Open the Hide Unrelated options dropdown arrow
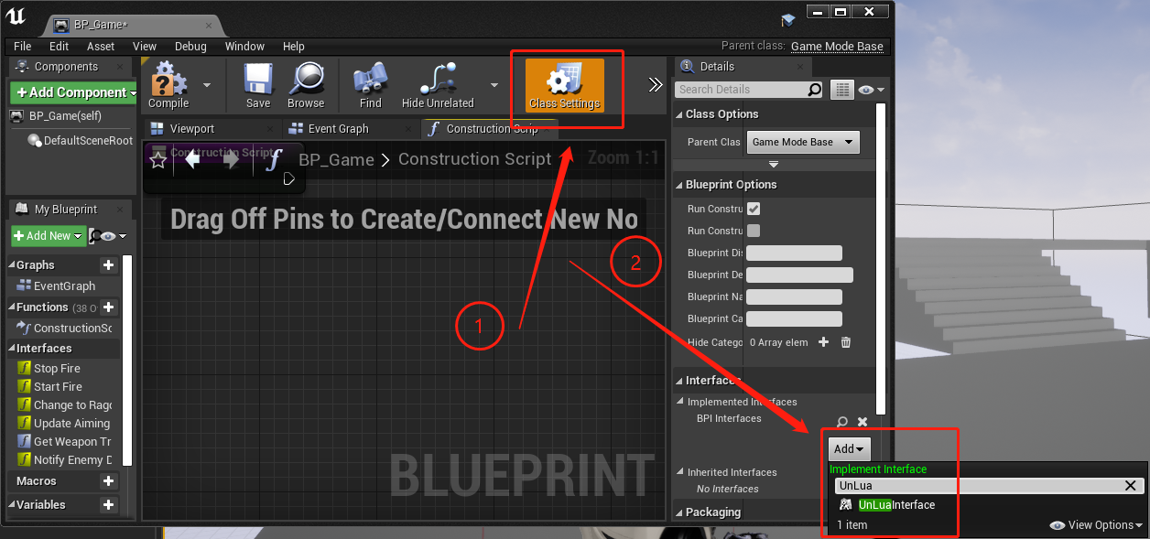 click(x=494, y=85)
